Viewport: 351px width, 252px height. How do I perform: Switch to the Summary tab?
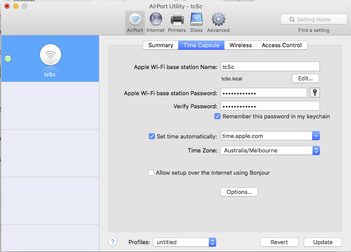pos(161,45)
